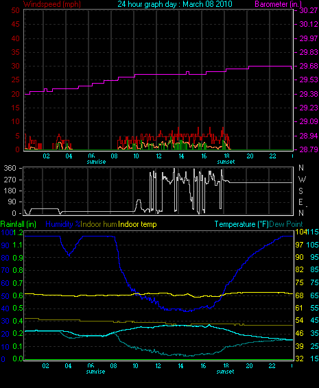Click the 24 hour graph day title
The image size is (319, 388).
click(x=175, y=4)
